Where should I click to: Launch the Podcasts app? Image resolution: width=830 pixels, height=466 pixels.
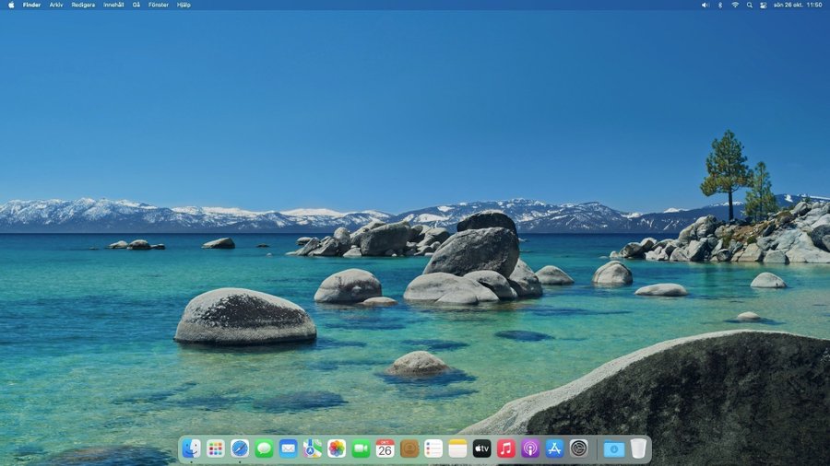pyautogui.click(x=530, y=449)
